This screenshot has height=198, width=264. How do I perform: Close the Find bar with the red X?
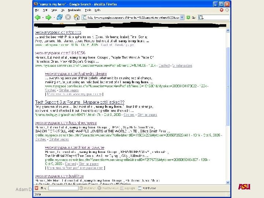pyautogui.click(x=37, y=188)
